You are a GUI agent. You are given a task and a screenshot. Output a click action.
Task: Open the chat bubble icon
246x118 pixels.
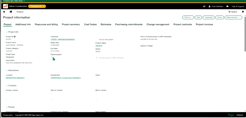(227, 6)
